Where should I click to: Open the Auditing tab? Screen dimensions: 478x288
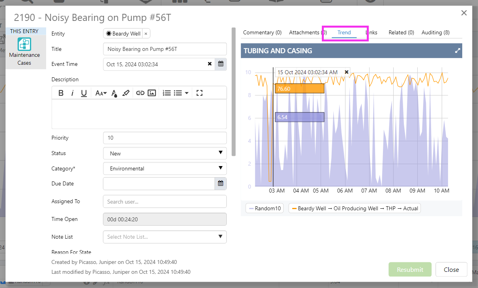point(435,32)
